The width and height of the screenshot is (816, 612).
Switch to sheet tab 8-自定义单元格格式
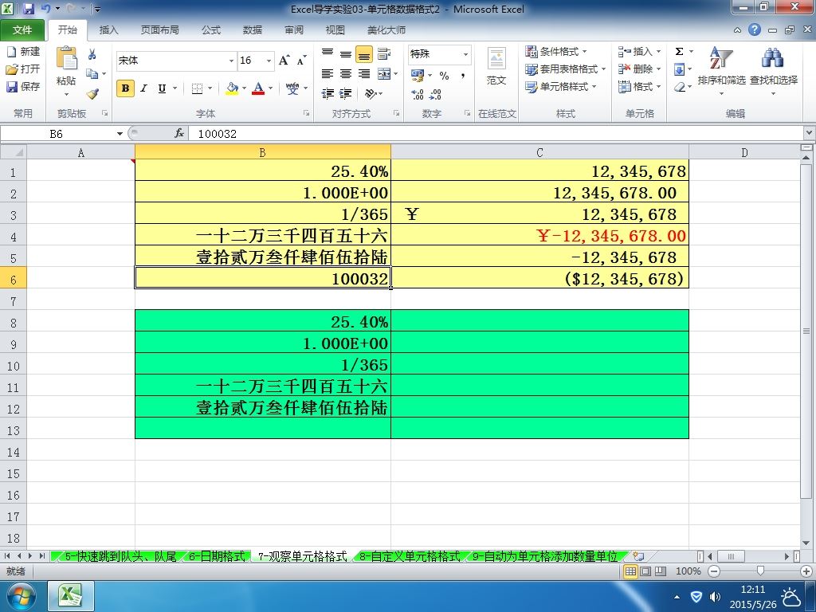(410, 556)
